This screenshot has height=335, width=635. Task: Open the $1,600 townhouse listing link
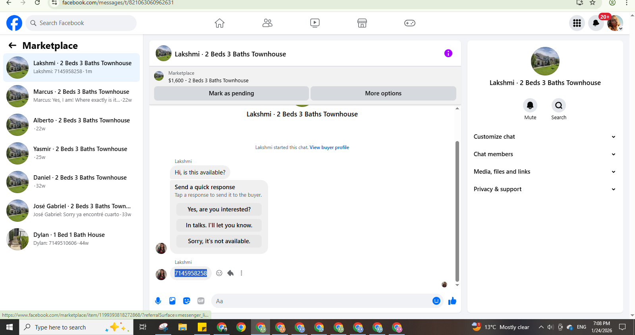208,80
